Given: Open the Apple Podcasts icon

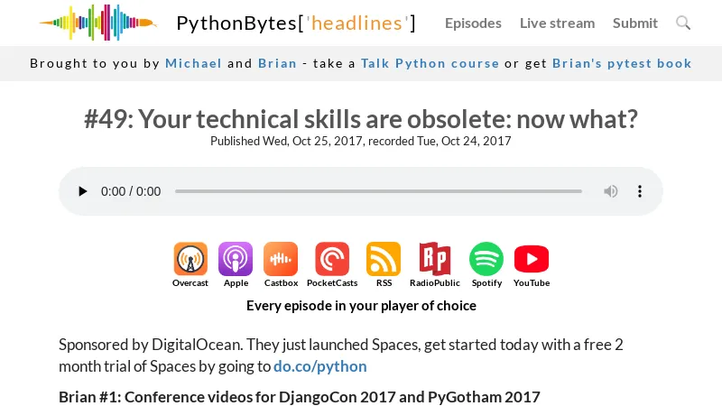Looking at the screenshot, I should click(236, 259).
